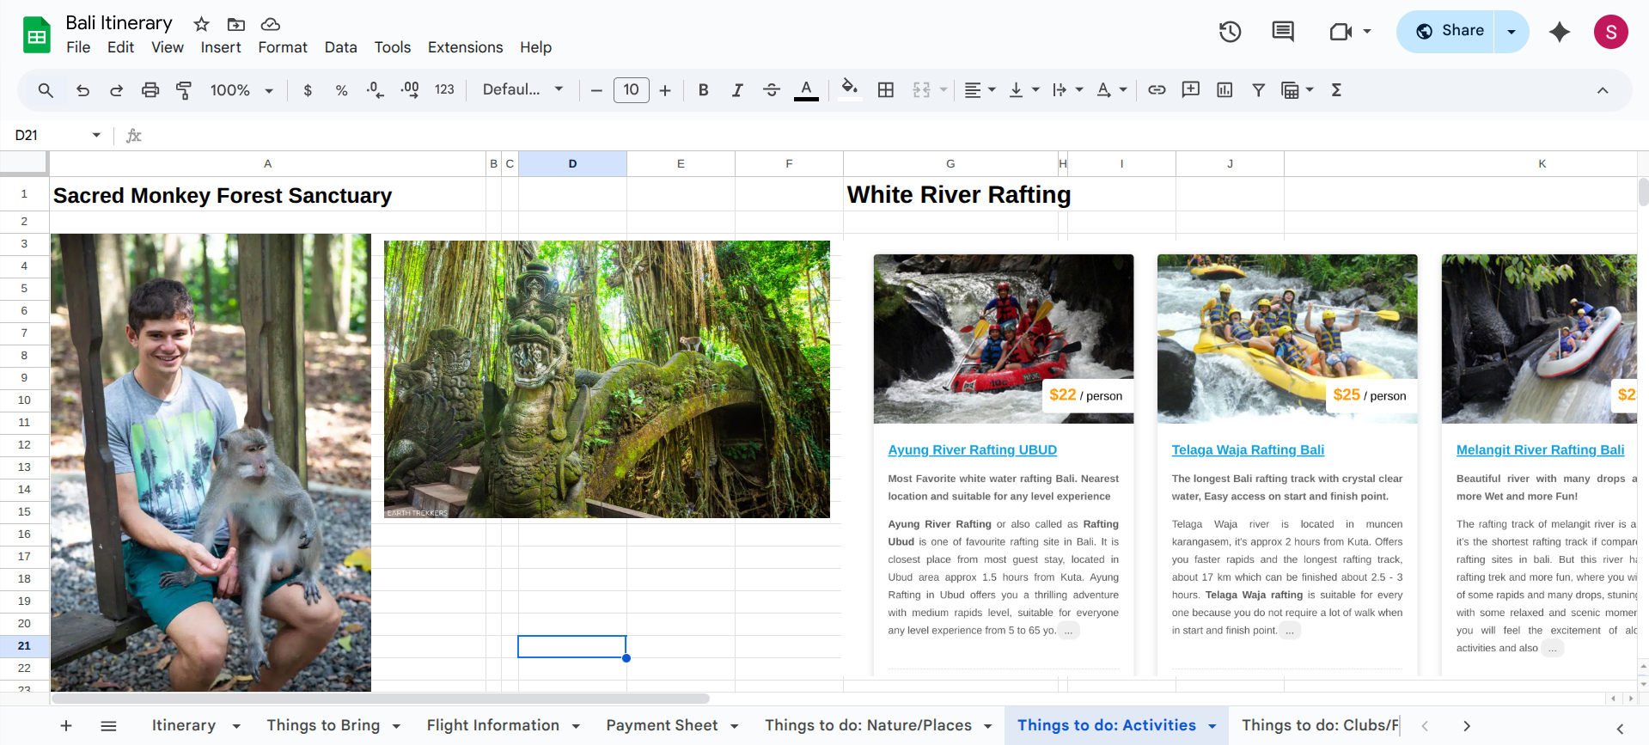Viewport: 1649px width, 745px height.
Task: Follow the Ayung River Rafting UBUD link
Action: pos(972,449)
